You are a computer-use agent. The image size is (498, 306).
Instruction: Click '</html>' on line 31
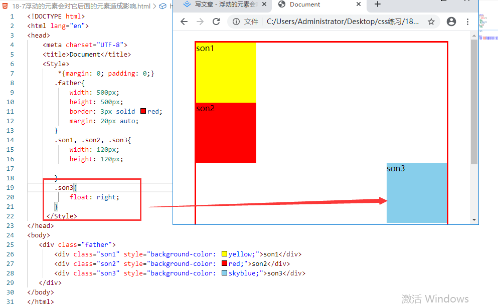point(41,301)
